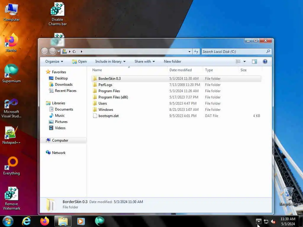
Task: Select Libraries in the navigation pane
Action: (x=58, y=103)
